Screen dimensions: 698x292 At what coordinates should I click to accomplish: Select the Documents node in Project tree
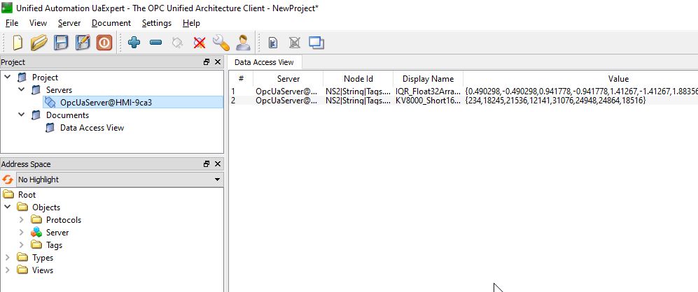[67, 115]
